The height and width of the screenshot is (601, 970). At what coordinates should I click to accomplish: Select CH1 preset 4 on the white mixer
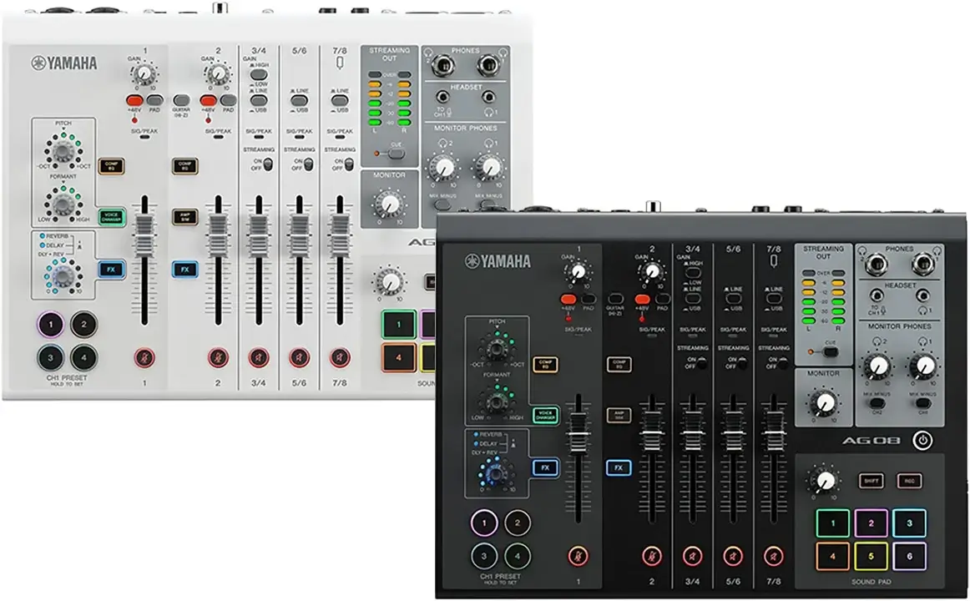[84, 357]
